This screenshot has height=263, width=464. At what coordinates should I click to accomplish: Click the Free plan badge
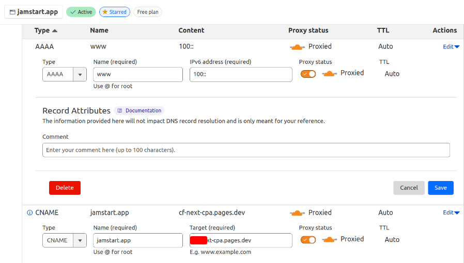point(148,12)
